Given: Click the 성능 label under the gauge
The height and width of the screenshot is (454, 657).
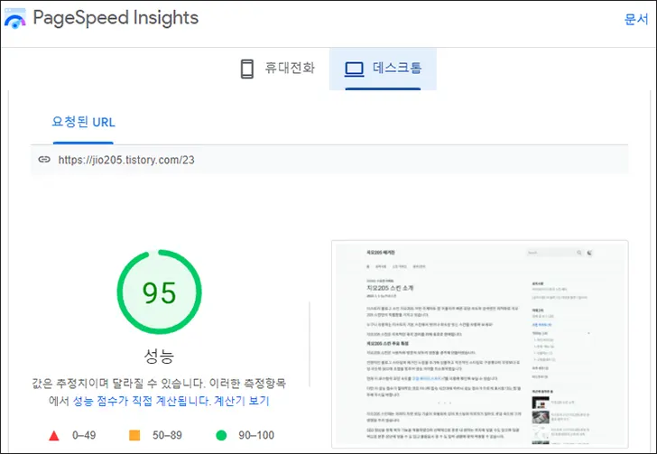Looking at the screenshot, I should (159, 356).
